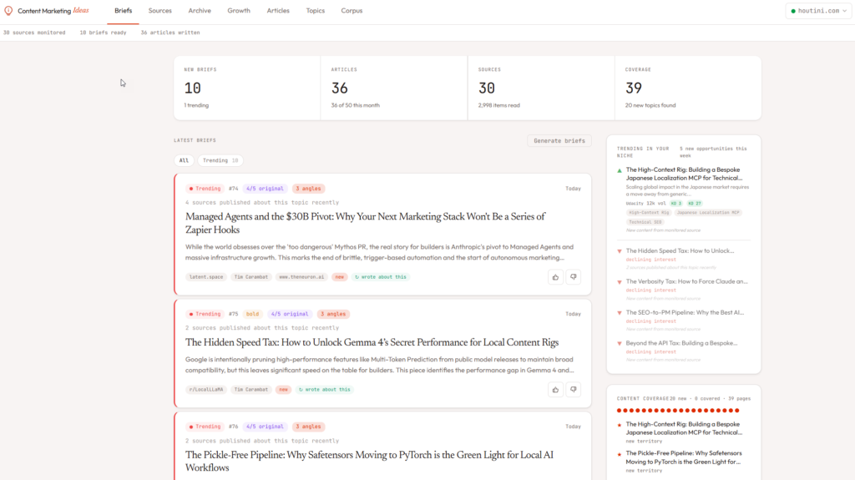Select the All filter pill

(184, 160)
